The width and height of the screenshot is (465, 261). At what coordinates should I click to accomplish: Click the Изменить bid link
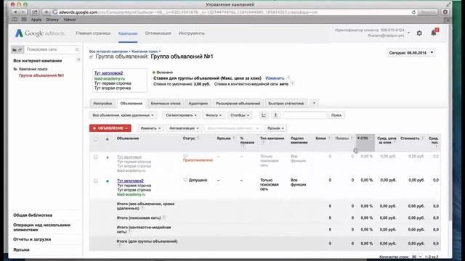pyautogui.click(x=275, y=78)
